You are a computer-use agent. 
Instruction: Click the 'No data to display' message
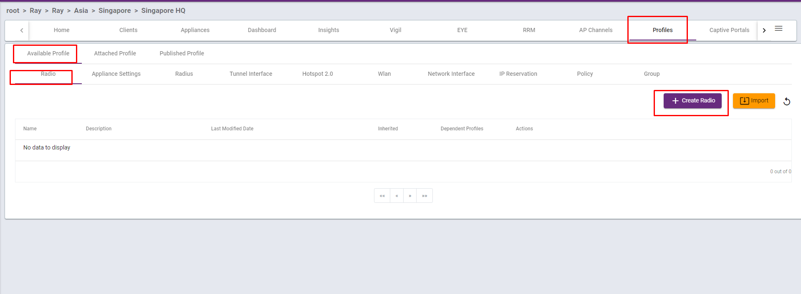pyautogui.click(x=47, y=147)
